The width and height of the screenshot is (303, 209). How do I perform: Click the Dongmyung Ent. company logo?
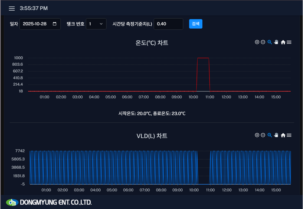click(49, 202)
